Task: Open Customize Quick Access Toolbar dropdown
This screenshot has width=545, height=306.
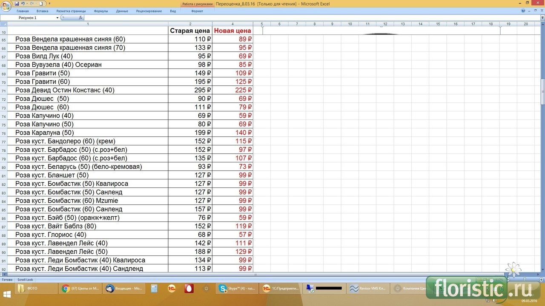Action: click(x=50, y=3)
